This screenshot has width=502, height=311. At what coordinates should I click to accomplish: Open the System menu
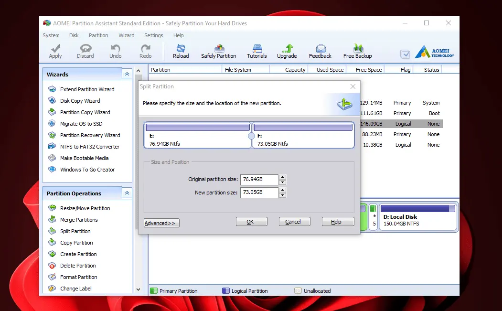pos(51,35)
